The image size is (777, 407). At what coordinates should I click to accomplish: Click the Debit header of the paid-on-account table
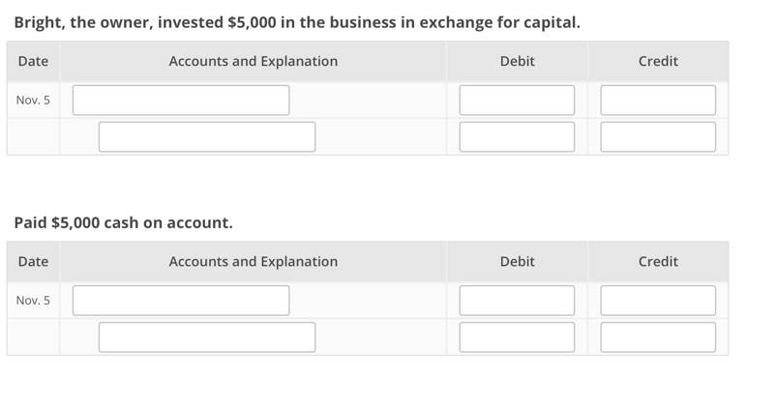(x=517, y=261)
